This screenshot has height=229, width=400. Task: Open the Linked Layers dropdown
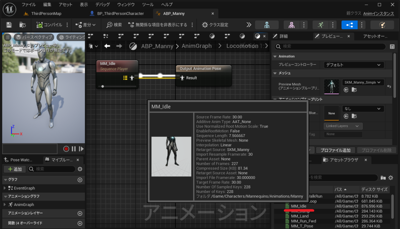[343, 126]
